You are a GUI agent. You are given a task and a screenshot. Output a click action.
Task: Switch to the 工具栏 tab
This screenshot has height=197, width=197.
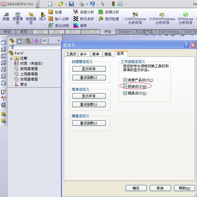(71, 54)
